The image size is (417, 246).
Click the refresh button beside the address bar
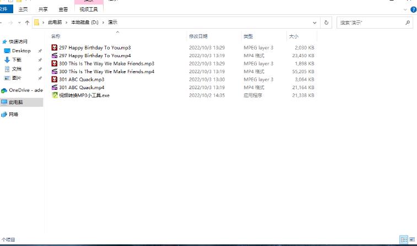click(x=326, y=23)
